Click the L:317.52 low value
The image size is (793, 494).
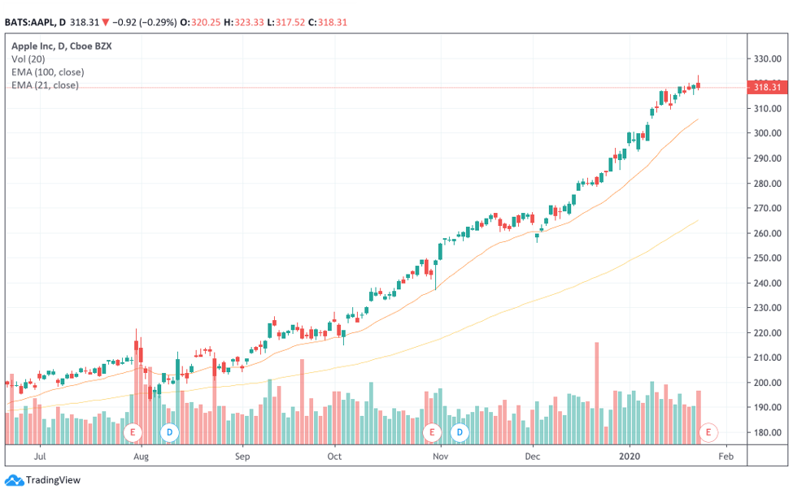coord(286,22)
